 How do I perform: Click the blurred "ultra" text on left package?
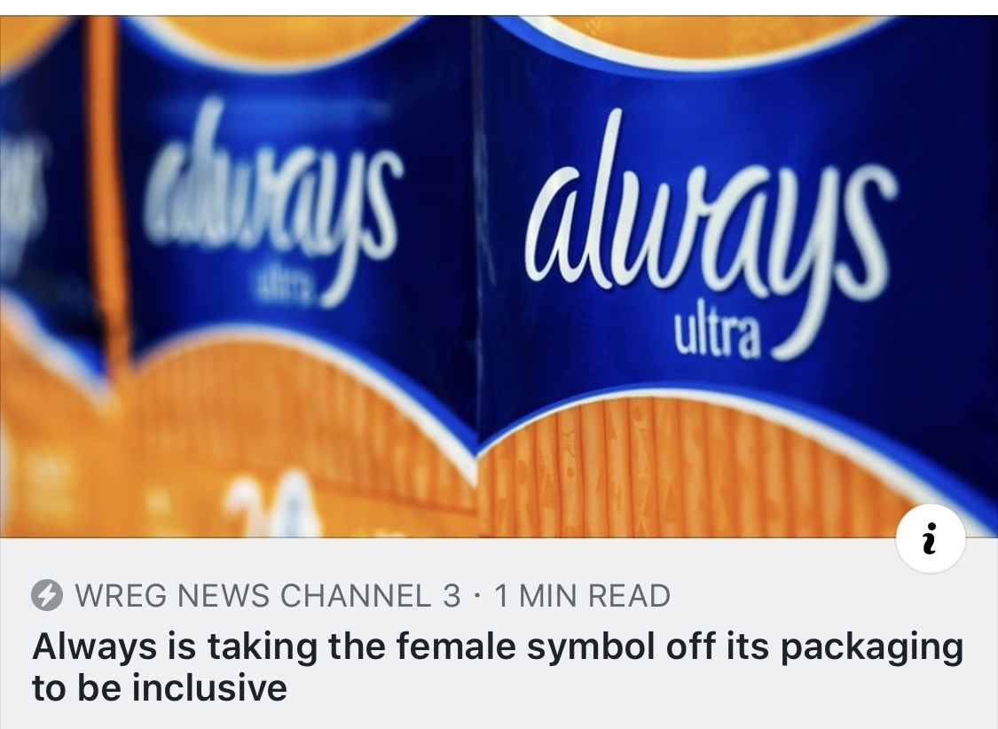click(x=283, y=285)
